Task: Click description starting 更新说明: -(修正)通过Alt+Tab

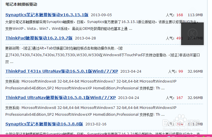Action: [102, 55]
